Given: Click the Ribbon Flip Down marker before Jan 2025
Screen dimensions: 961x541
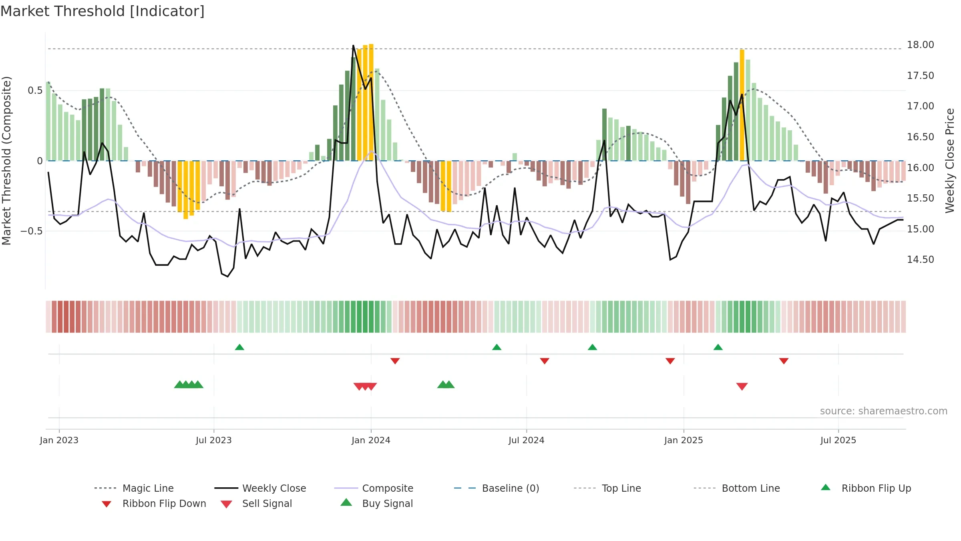Looking at the screenshot, I should [670, 361].
